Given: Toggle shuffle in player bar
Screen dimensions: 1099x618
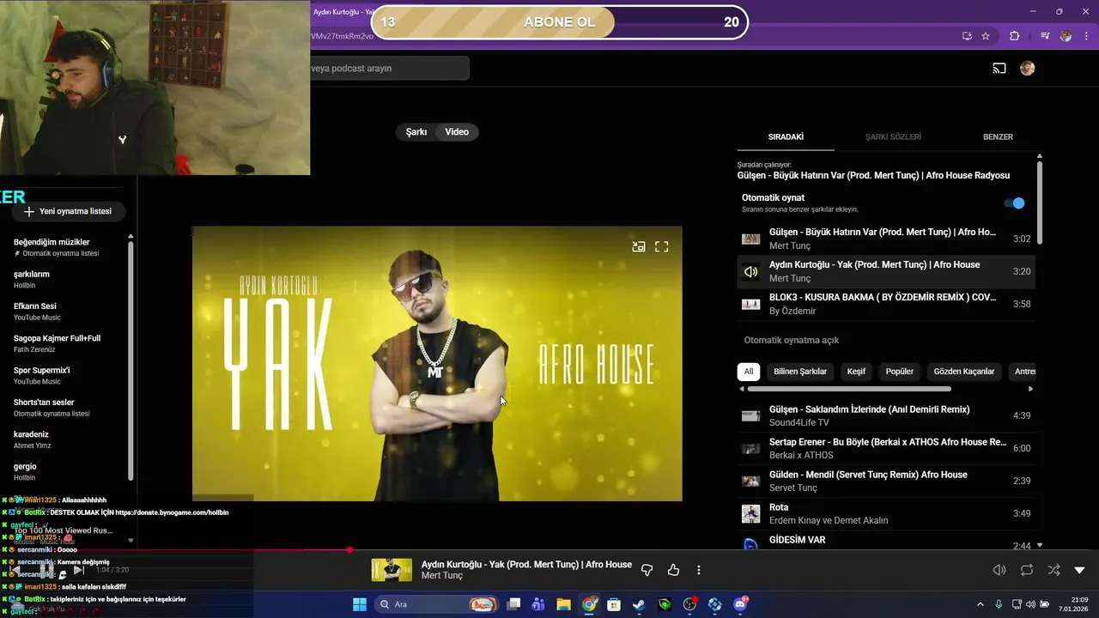Looking at the screenshot, I should pyautogui.click(x=1053, y=570).
